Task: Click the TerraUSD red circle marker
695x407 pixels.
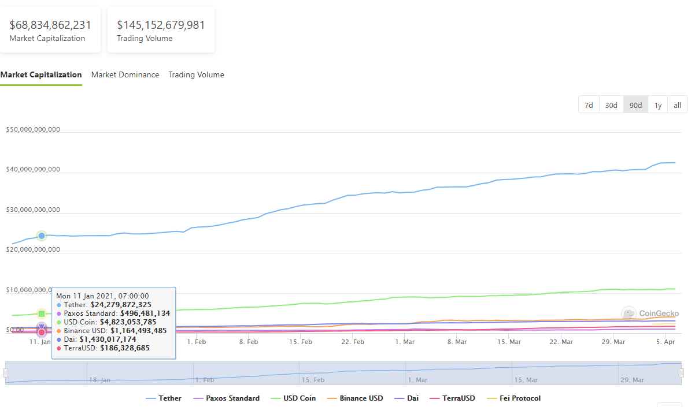Action: [42, 332]
